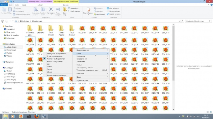
Task: Click Snelkoppeling plakken in ribbon
Action: 22,14
